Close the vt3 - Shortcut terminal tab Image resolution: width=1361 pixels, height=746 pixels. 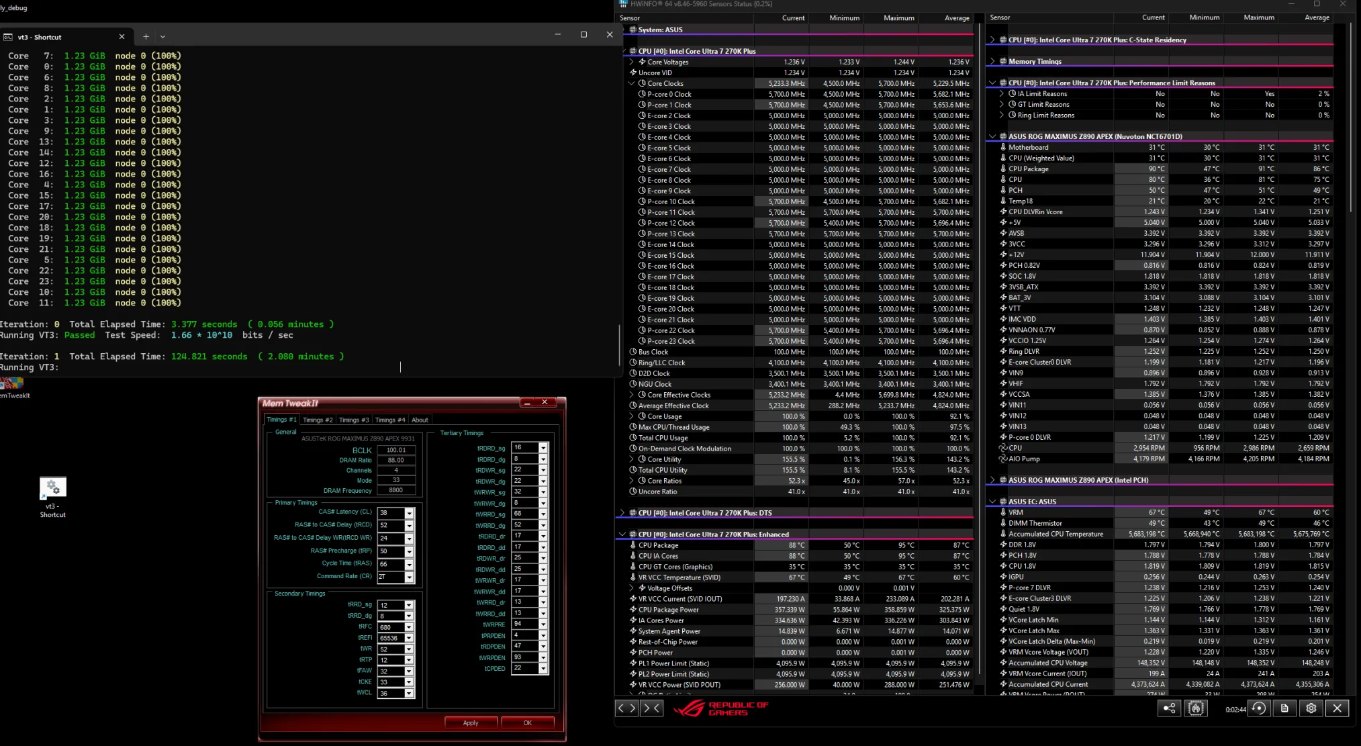[122, 36]
